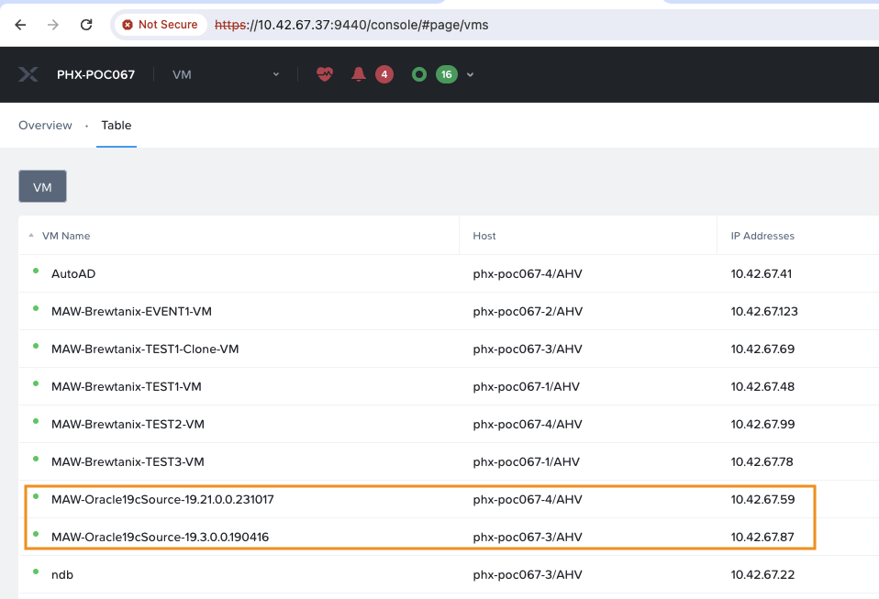The height and width of the screenshot is (599, 879).
Task: Click IP address 10.42.67.59
Action: pyautogui.click(x=762, y=499)
